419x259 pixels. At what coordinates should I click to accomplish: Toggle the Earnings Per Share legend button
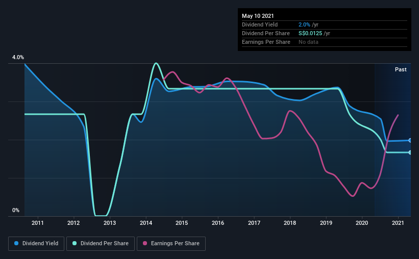171,244
